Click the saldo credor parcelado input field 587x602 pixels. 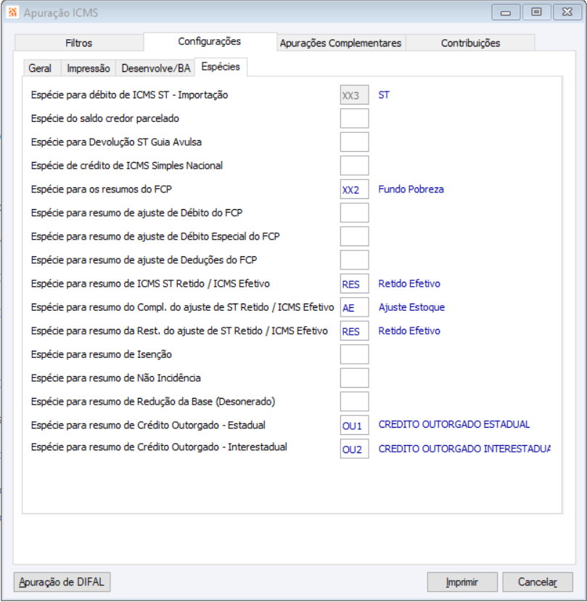click(354, 118)
